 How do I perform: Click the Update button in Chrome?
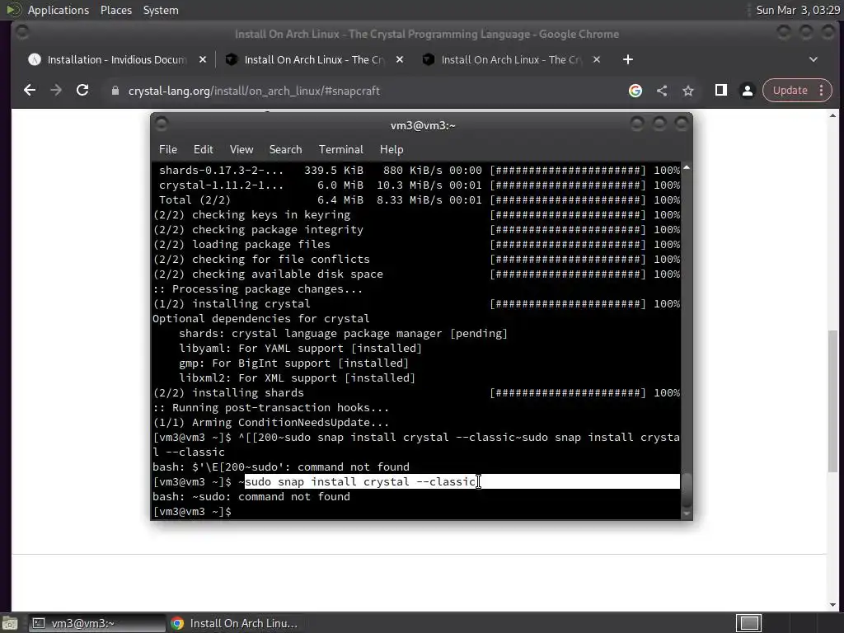(790, 91)
